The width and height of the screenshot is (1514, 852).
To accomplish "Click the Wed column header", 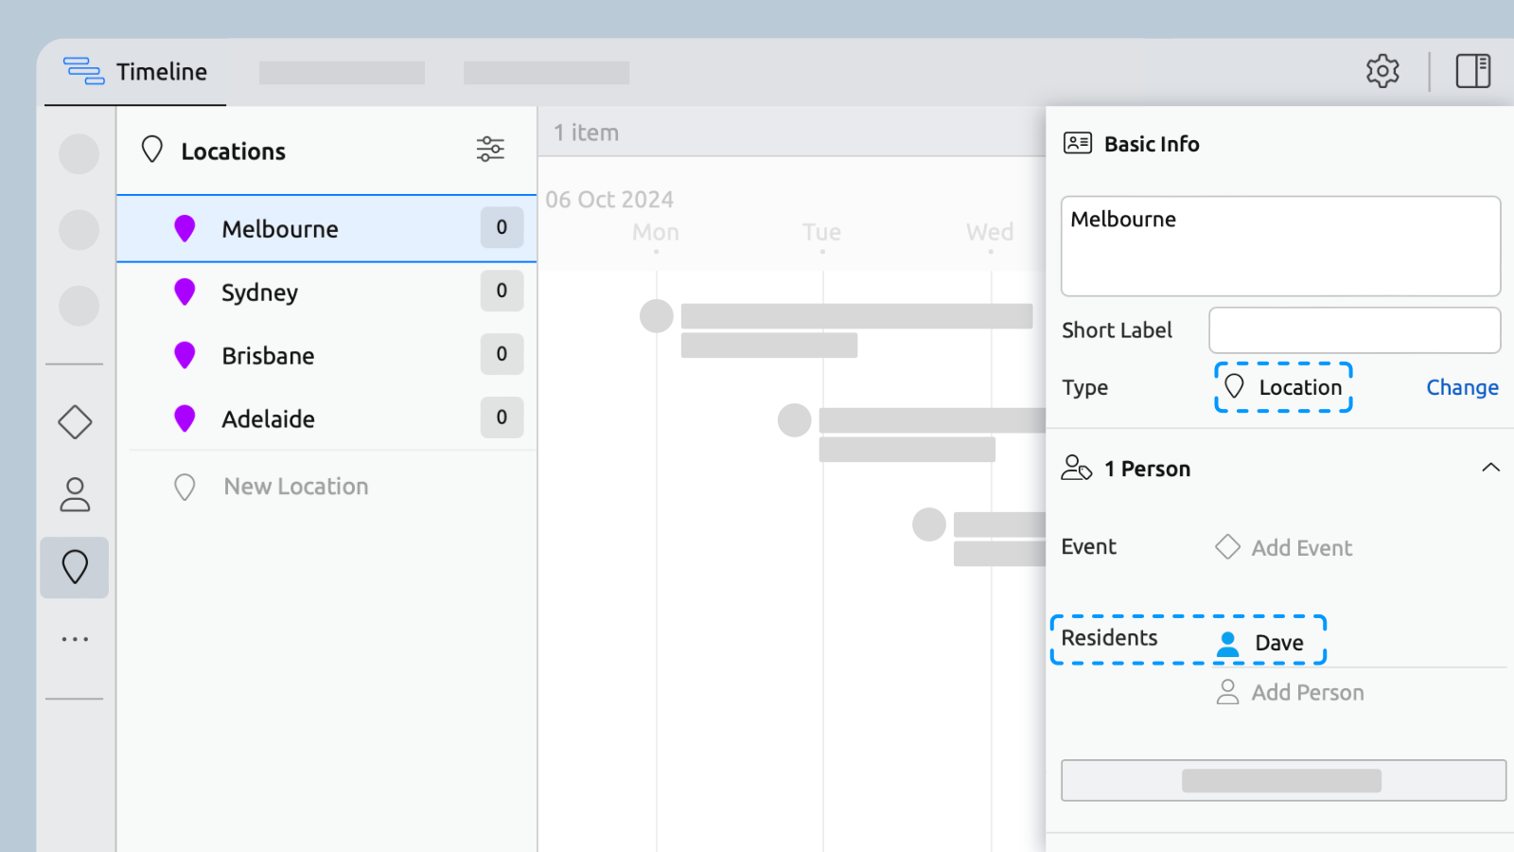I will (x=990, y=232).
